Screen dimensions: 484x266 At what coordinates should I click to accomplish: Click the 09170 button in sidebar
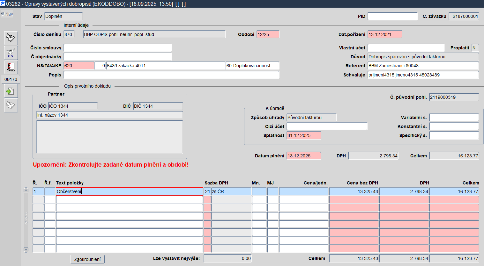pyautogui.click(x=11, y=79)
